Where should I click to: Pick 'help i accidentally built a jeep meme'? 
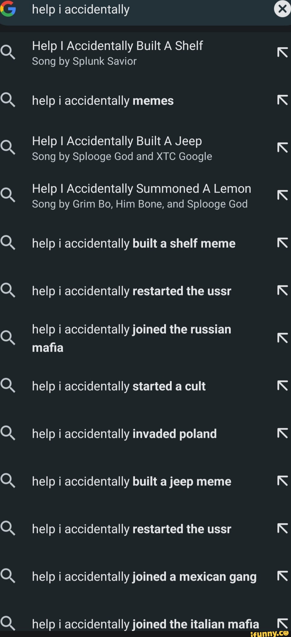131,482
